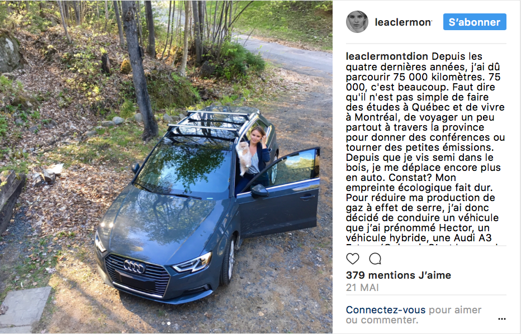Image resolution: width=521 pixels, height=334 pixels.
Task: Go to the first carousel dot indicator
Action: (163, 323)
